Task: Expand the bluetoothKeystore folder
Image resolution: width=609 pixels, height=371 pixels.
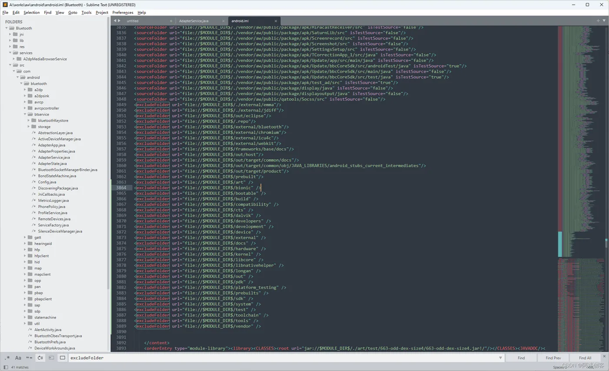Action: 29,120
